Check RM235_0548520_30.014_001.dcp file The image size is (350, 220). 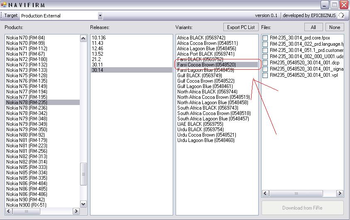pyautogui.click(x=265, y=63)
